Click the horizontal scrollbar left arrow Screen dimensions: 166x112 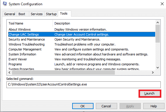[9, 73]
